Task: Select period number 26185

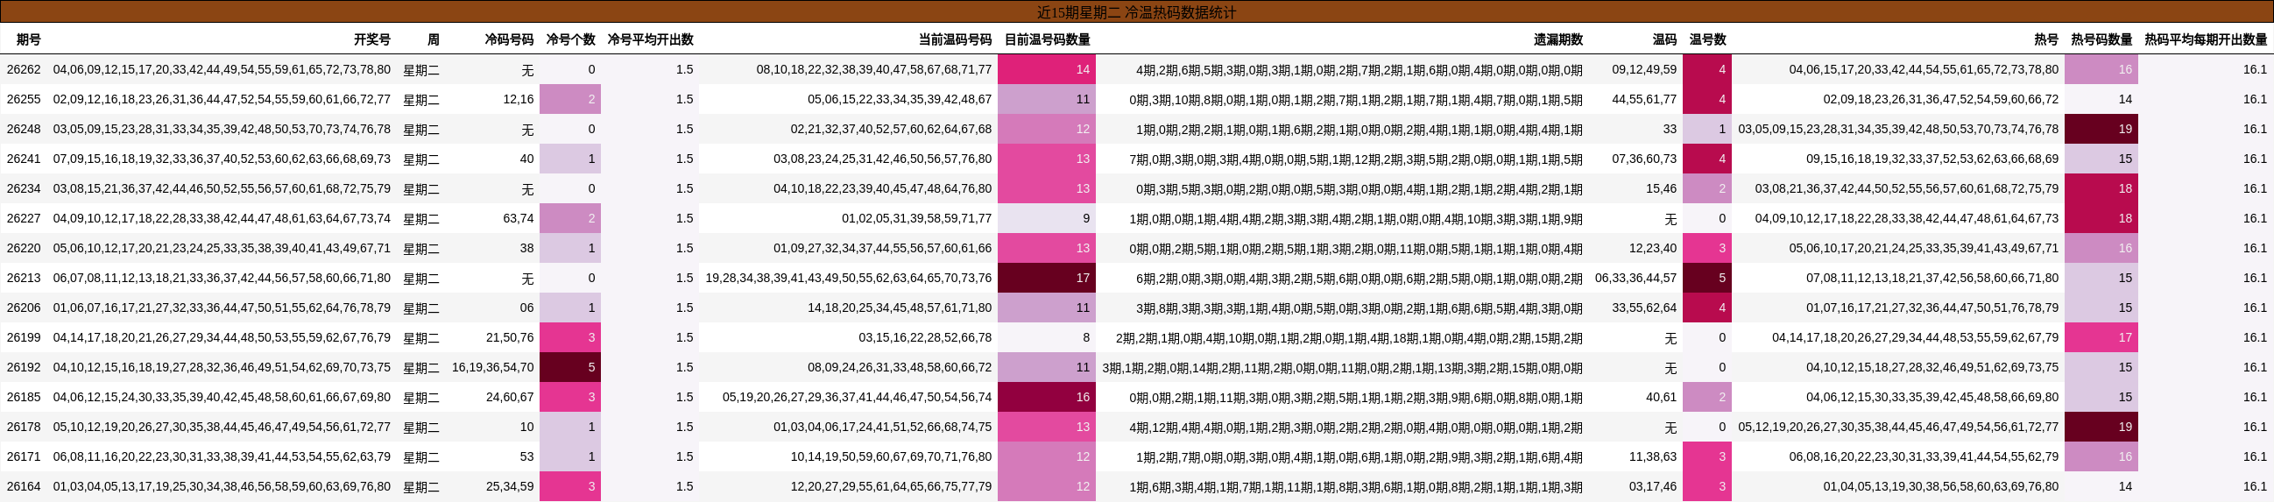Action: 24,397
